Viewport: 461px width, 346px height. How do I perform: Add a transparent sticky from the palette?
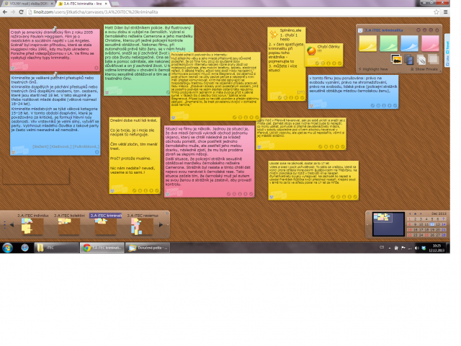[x=434, y=59]
